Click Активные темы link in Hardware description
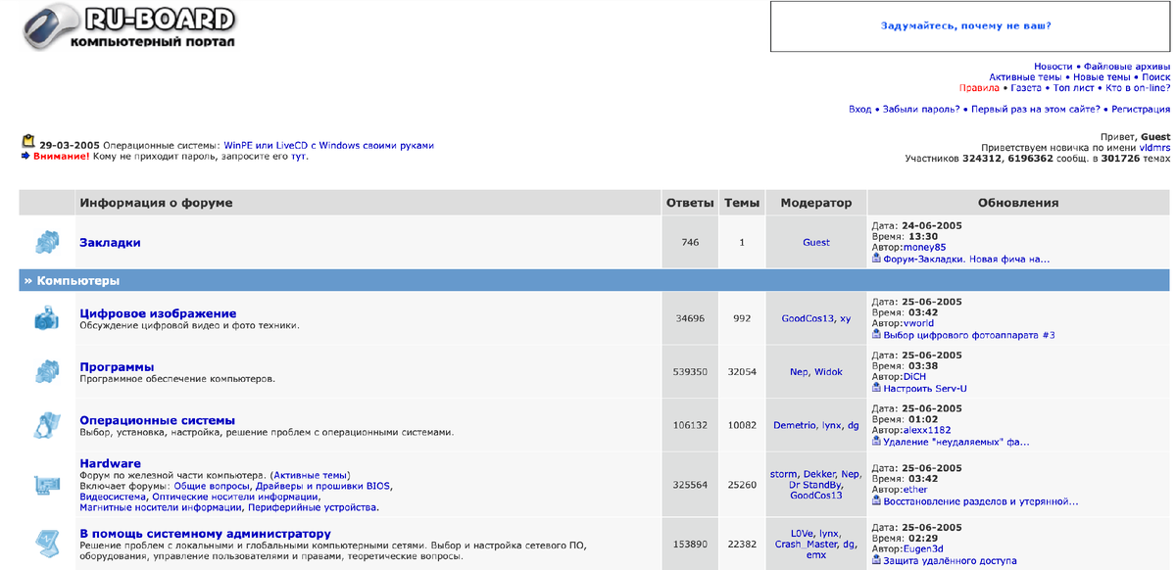Image resolution: width=1176 pixels, height=570 pixels. 311,475
